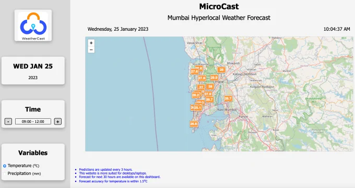Click the Bhiwandi map label

point(233,63)
